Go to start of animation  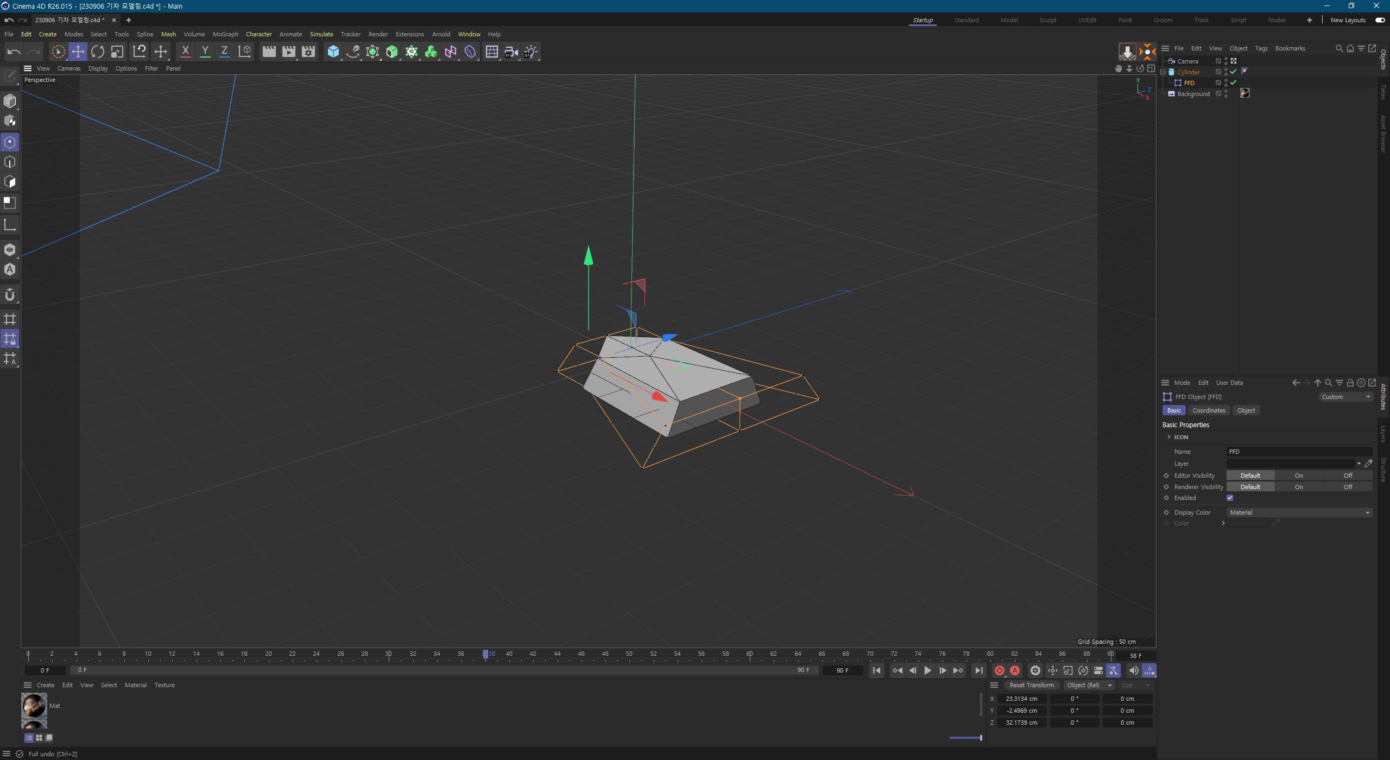pyautogui.click(x=876, y=670)
